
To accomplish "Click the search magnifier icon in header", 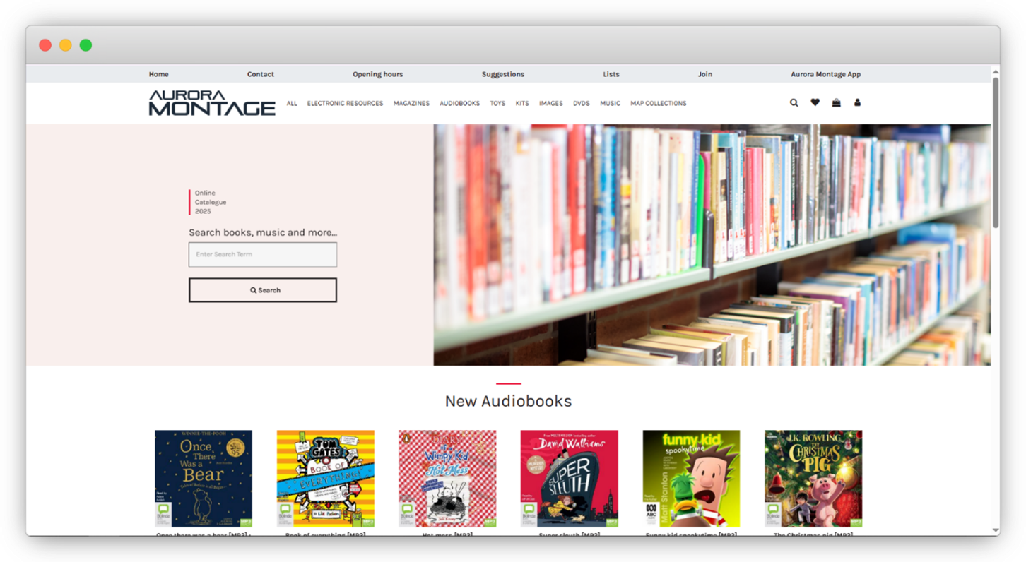I will tap(794, 103).
